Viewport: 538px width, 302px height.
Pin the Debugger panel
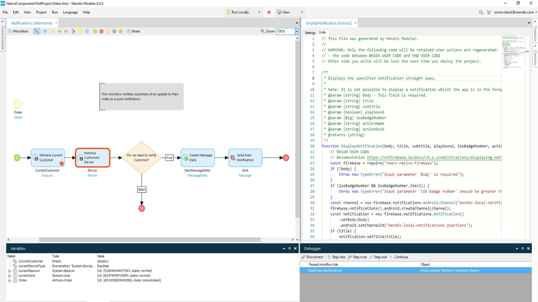pos(522,248)
